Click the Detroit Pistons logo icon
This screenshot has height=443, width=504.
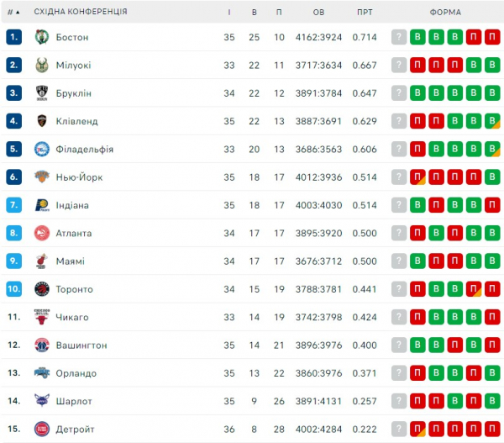tap(42, 429)
